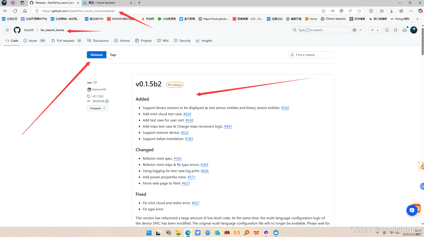Open the create new plus dropdown
The image size is (424, 237).
375,30
